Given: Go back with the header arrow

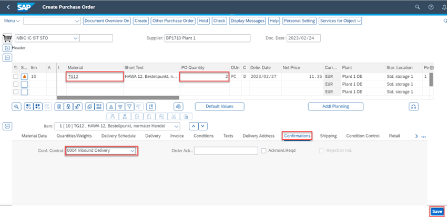Looking at the screenshot, I should tap(8, 7).
